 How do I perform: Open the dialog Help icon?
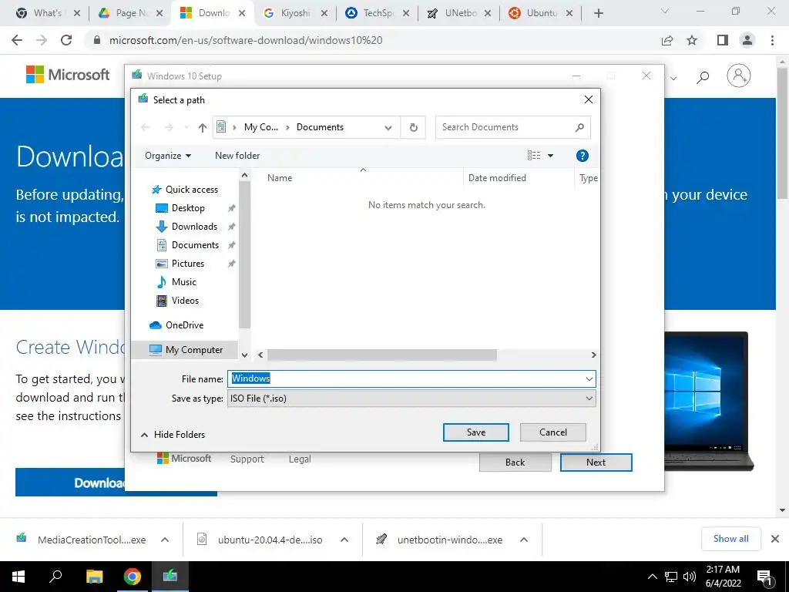583,156
